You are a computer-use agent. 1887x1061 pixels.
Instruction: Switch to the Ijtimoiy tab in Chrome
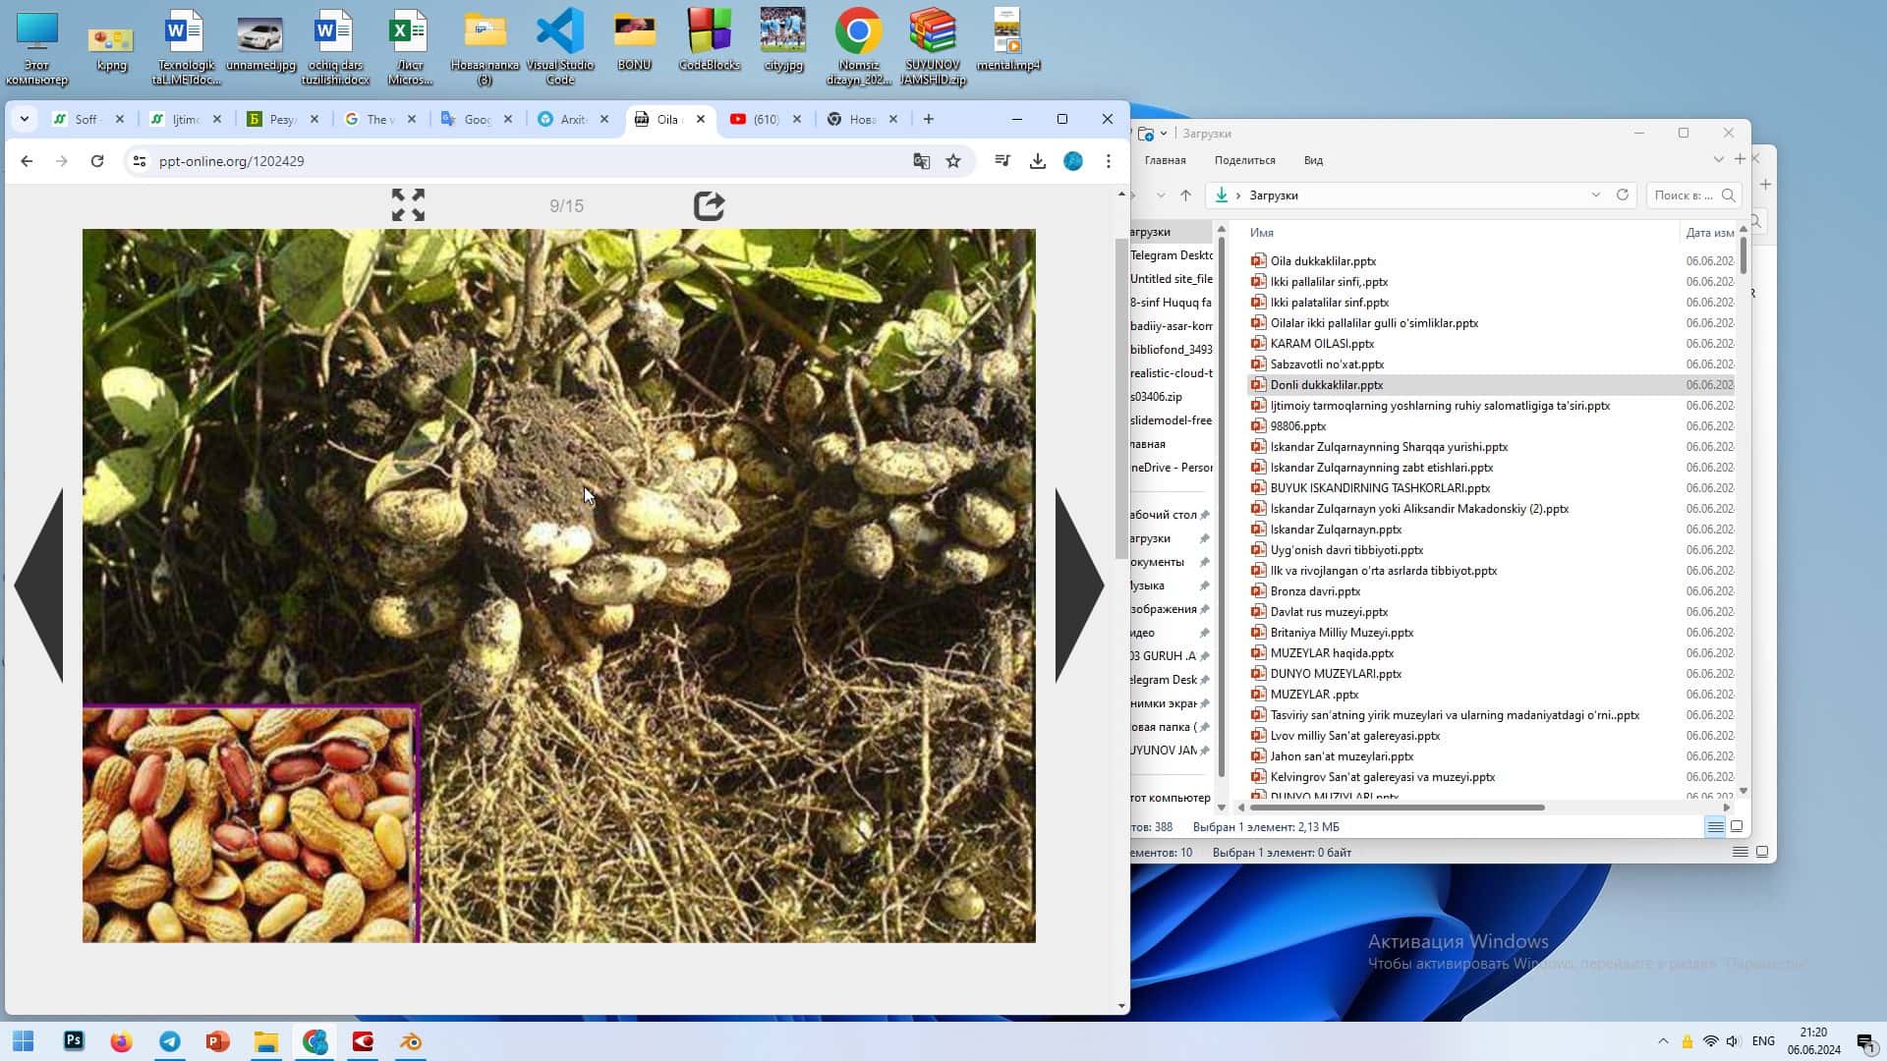coord(183,119)
